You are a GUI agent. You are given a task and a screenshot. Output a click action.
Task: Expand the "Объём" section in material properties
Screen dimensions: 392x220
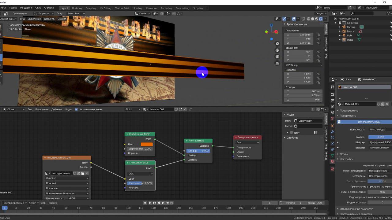click(x=344, y=154)
